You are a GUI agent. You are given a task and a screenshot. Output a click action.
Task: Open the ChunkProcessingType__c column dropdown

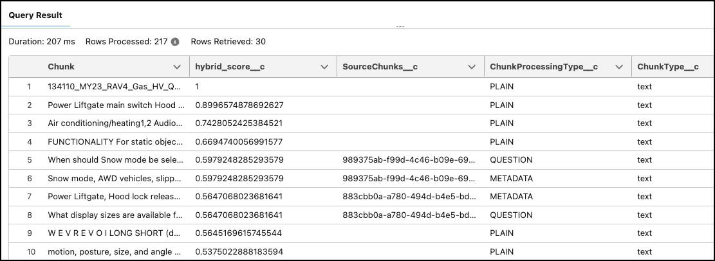coord(619,67)
